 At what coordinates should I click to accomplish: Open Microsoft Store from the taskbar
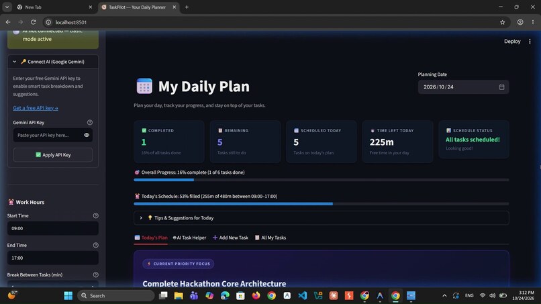240,296
